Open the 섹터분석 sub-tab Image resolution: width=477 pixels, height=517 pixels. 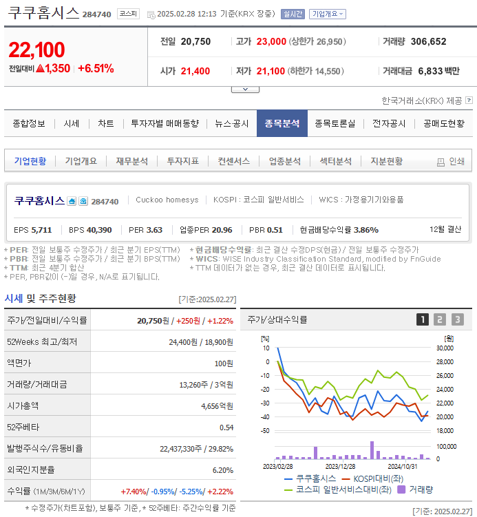(x=336, y=161)
